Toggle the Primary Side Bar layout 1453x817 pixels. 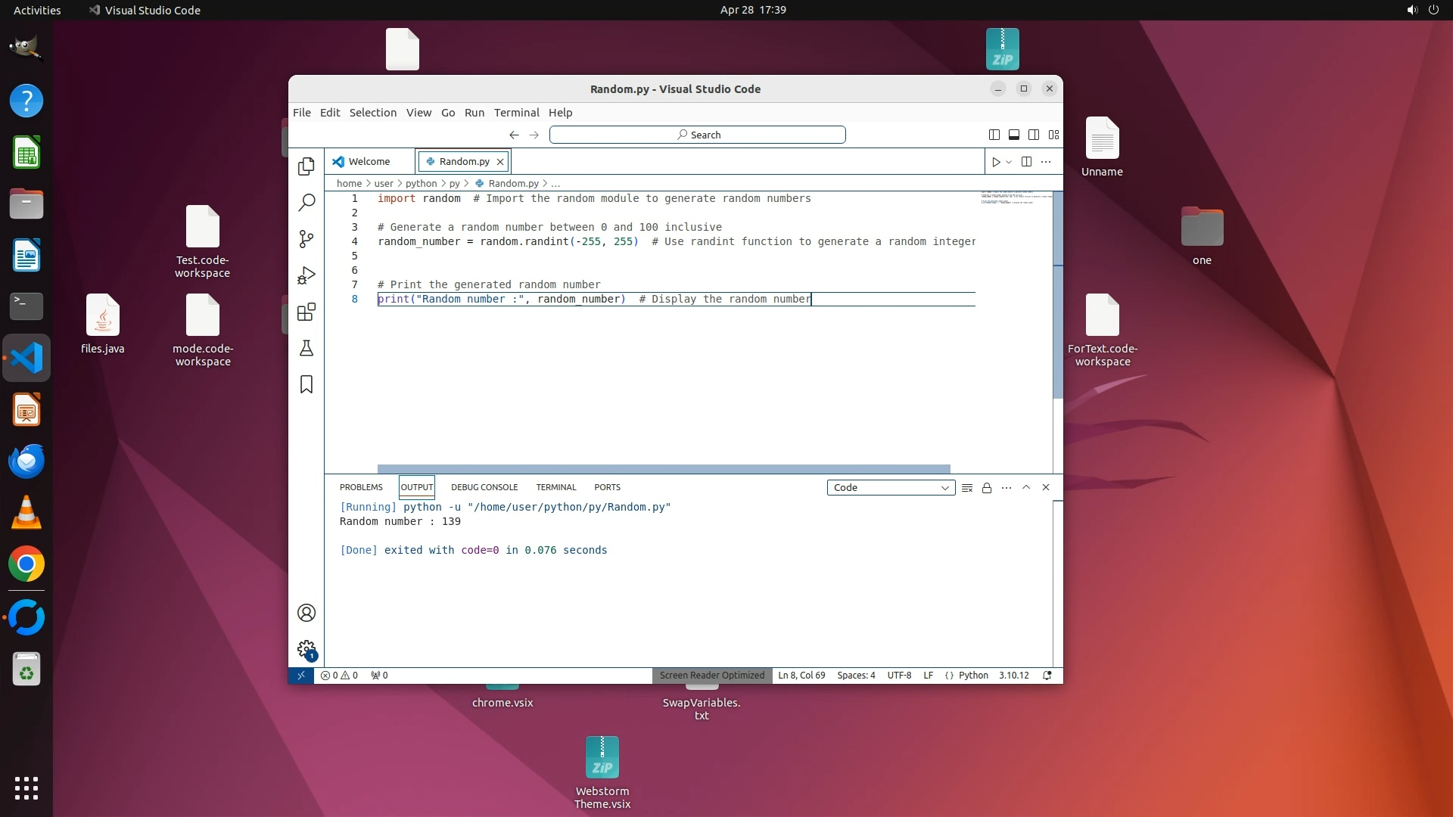994,135
